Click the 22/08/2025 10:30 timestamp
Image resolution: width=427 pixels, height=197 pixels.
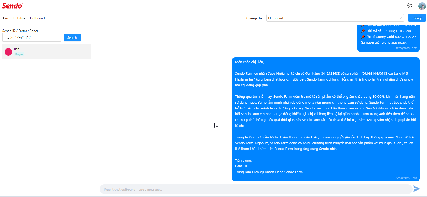click(x=406, y=178)
